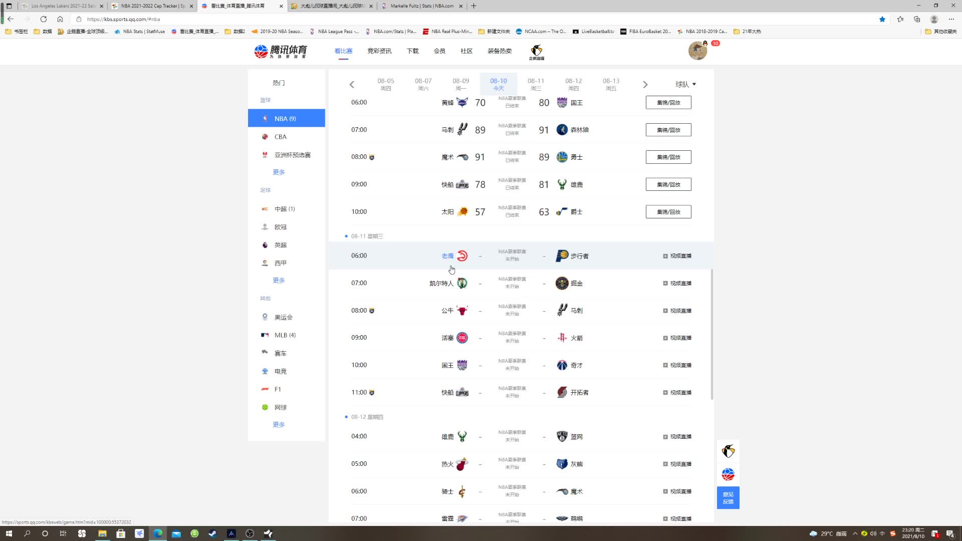
Task: Click the Hawks team logo
Action: pyautogui.click(x=462, y=256)
